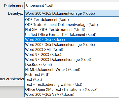Edit the Dateiname field 'Unbenannt 1.odt'
This screenshot has height=98, width=119.
[x=72, y=5]
